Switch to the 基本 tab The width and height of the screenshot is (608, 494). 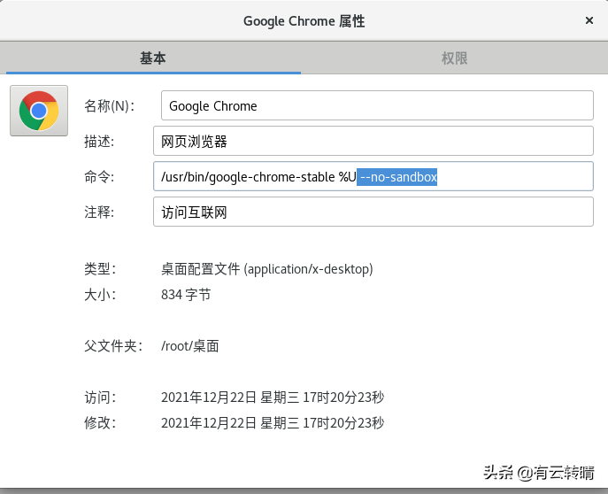point(152,58)
